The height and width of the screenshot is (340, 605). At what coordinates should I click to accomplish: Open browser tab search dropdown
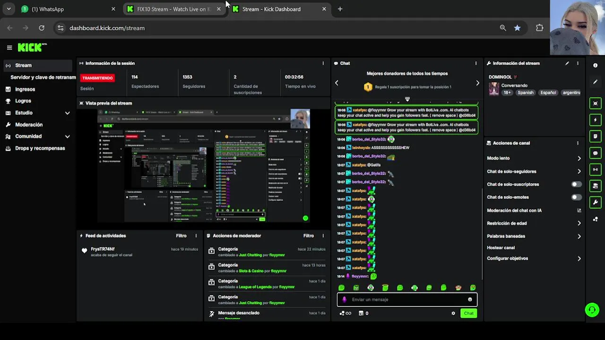point(9,9)
